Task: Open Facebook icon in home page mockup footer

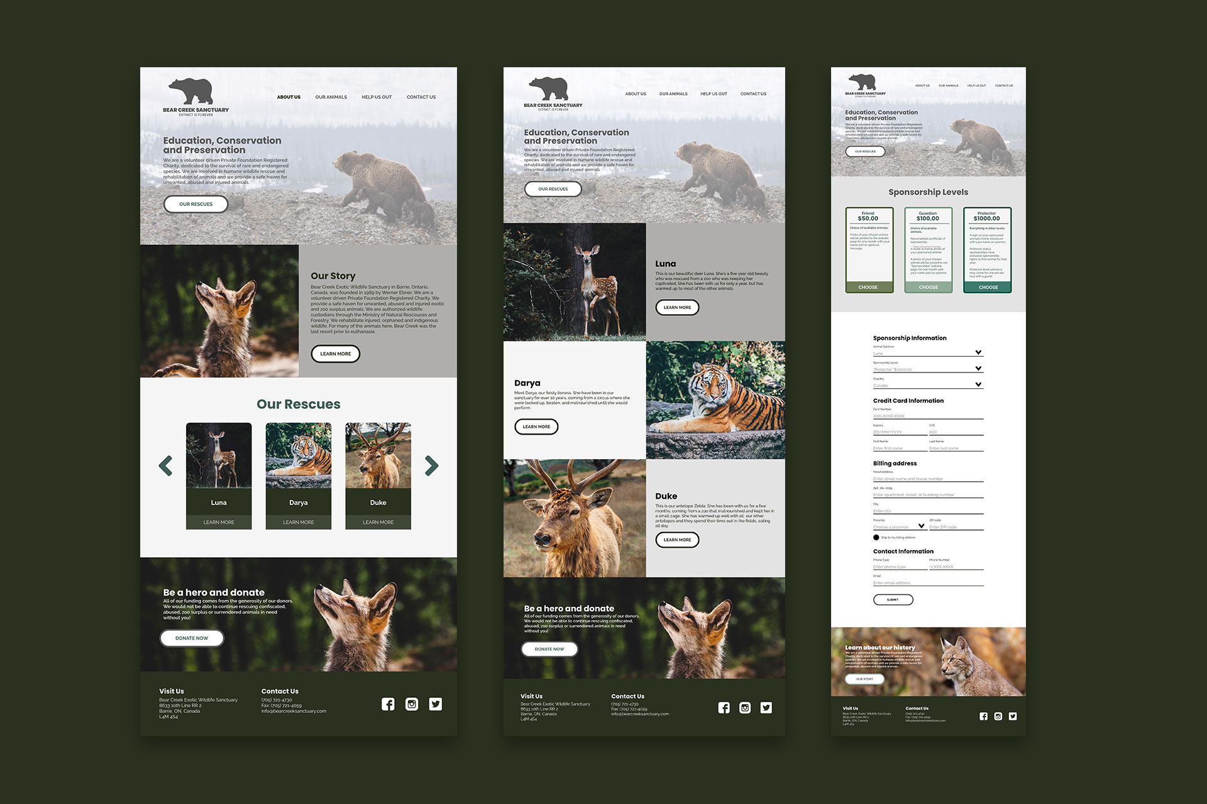Action: (x=388, y=704)
